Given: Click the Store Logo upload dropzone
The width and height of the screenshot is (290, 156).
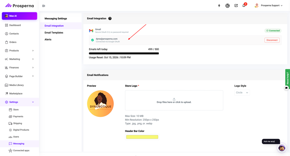Looking at the screenshot, I should [x=174, y=100].
